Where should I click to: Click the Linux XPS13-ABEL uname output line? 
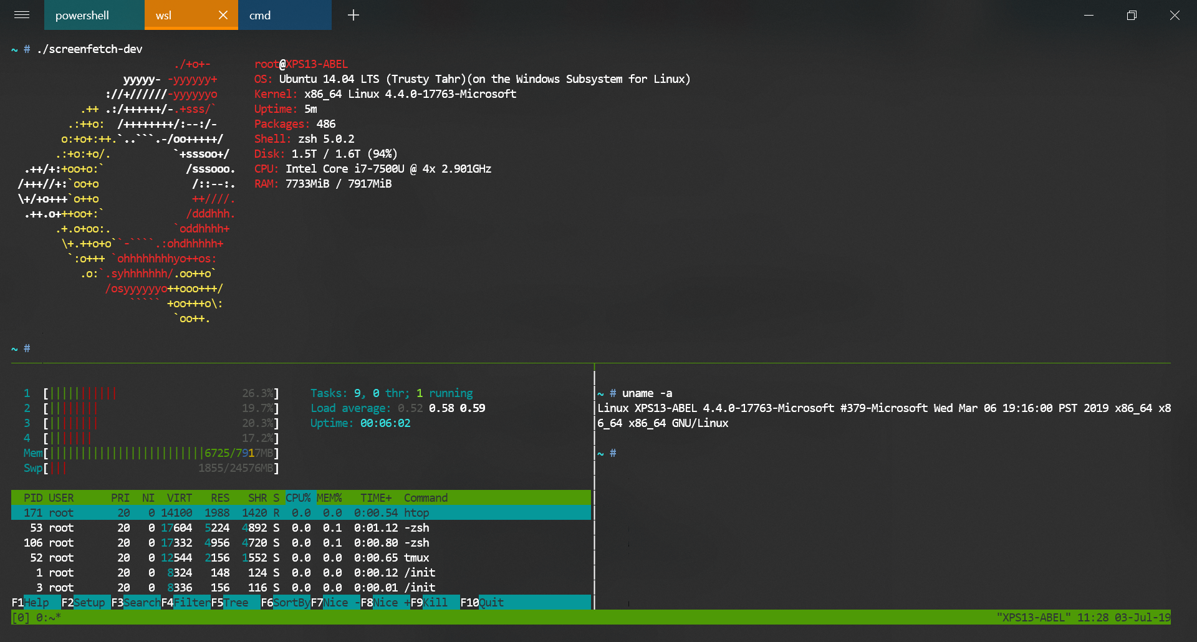click(884, 416)
